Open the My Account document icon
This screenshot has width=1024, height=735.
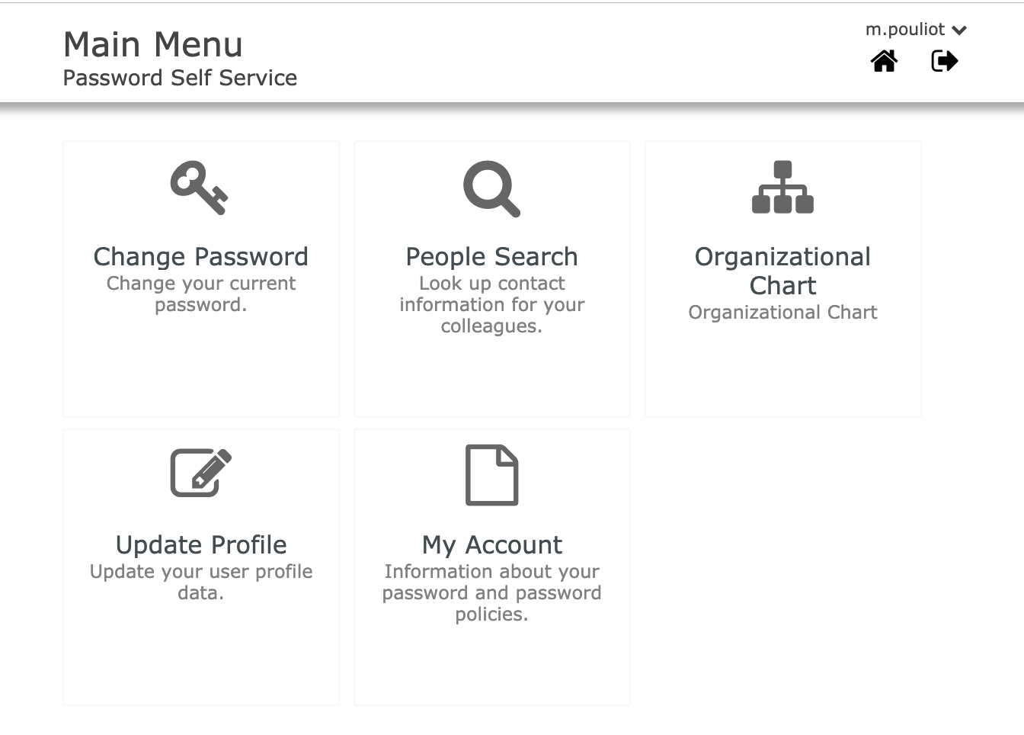coord(491,474)
